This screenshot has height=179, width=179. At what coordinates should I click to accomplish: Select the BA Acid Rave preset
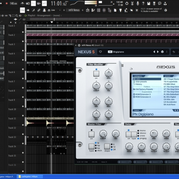pos(169,105)
